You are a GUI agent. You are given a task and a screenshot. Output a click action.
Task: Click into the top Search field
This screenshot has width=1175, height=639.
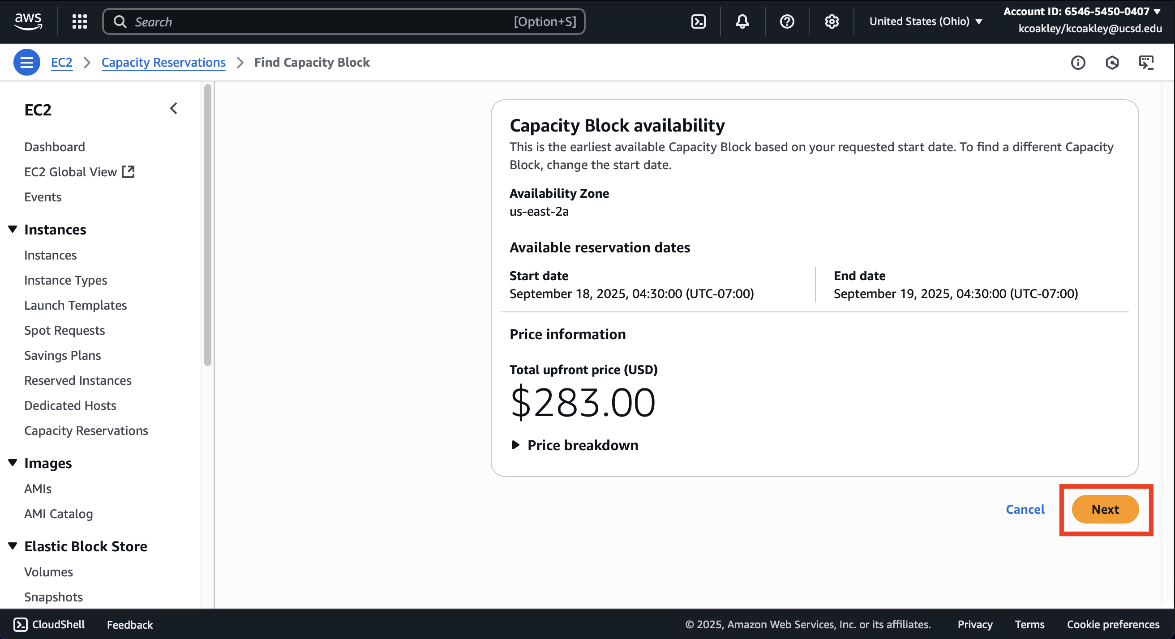(x=319, y=21)
